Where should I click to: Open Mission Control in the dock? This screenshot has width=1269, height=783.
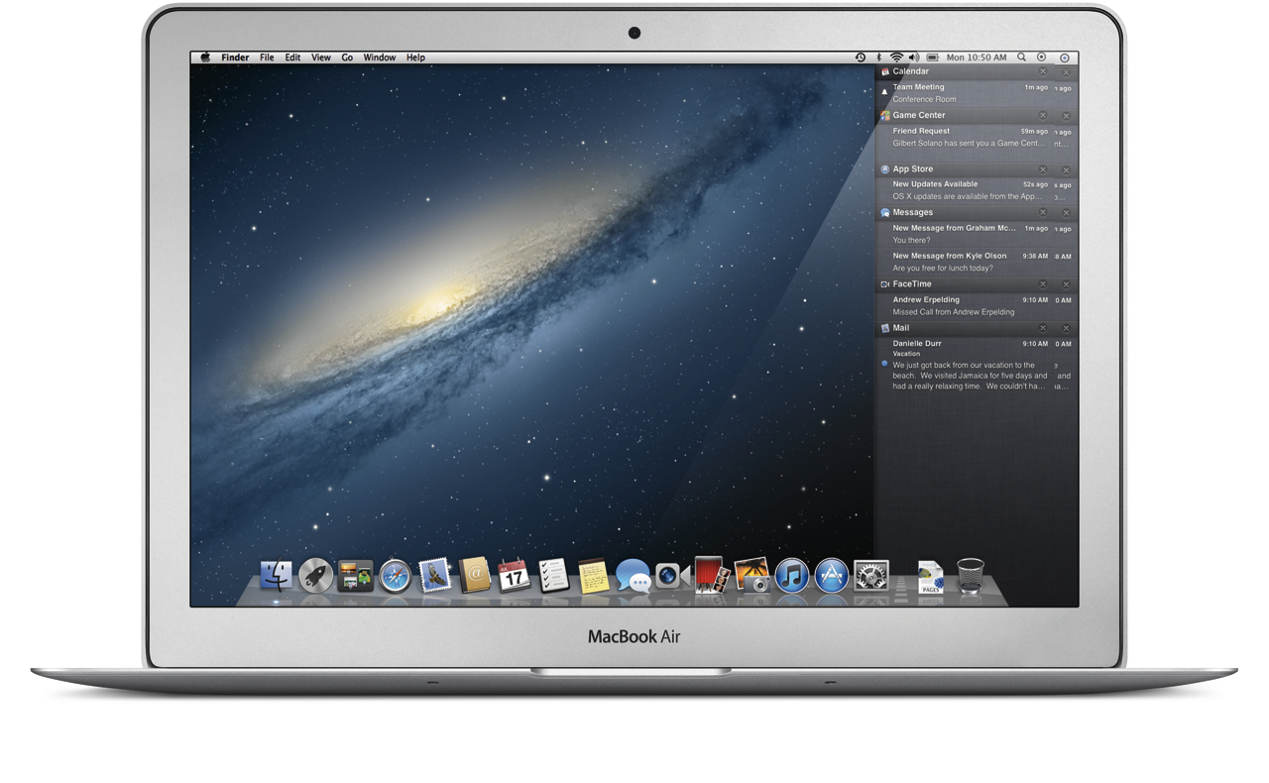tap(355, 575)
